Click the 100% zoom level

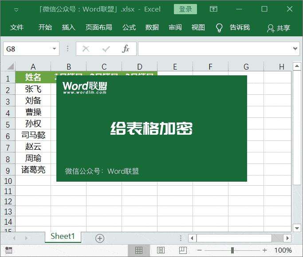coord(283,250)
